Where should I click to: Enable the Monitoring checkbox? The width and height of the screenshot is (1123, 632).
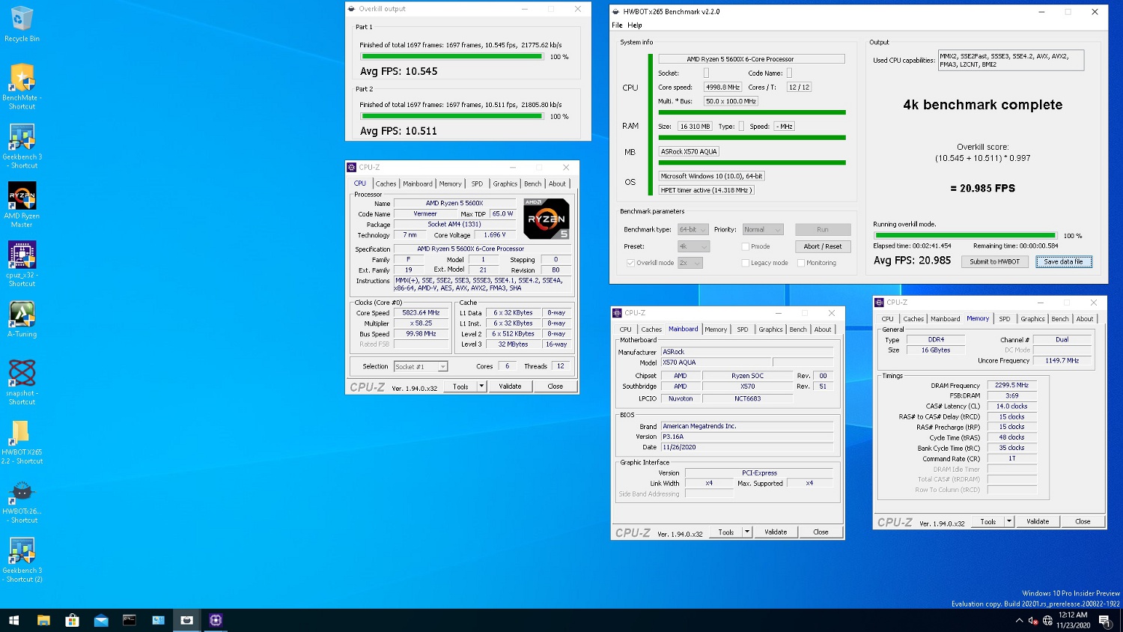coord(800,263)
